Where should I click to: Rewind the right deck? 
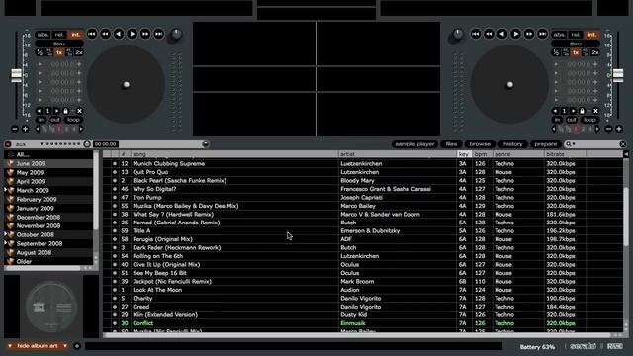489,34
